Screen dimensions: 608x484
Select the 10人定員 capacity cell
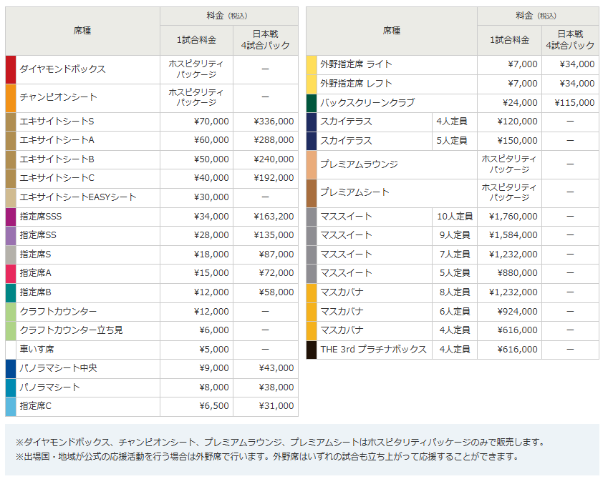tap(454, 217)
